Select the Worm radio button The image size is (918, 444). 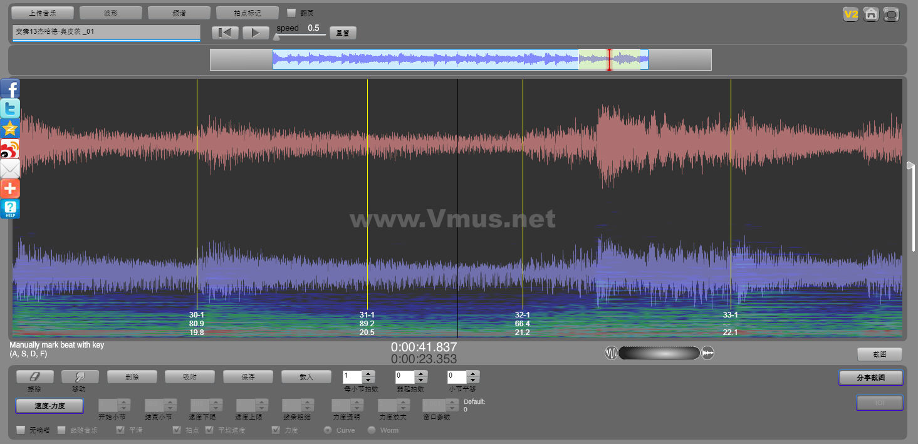click(372, 430)
